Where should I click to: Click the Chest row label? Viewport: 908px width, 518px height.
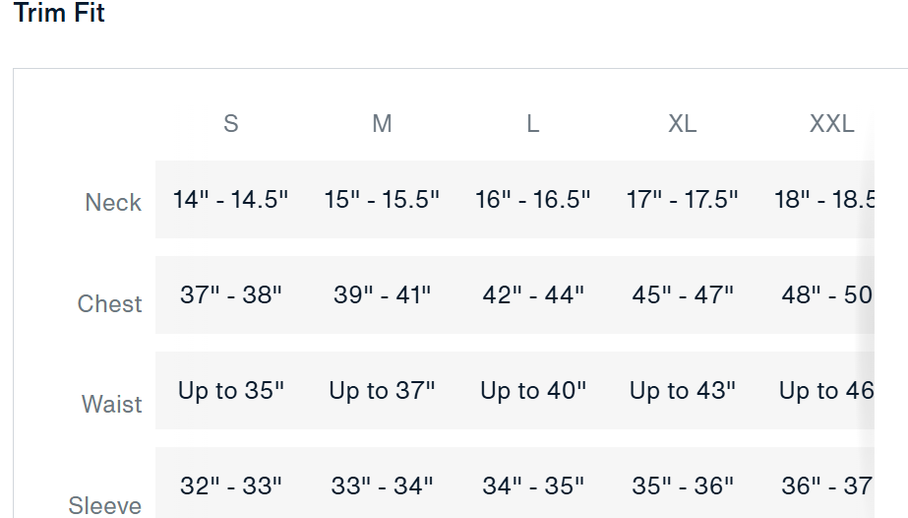[109, 303]
